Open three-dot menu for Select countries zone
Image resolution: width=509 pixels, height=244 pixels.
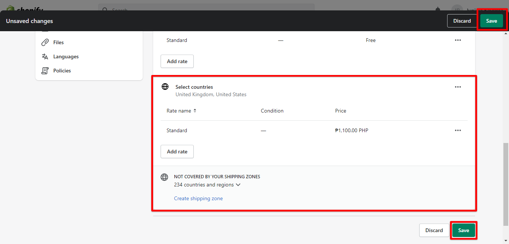458,87
